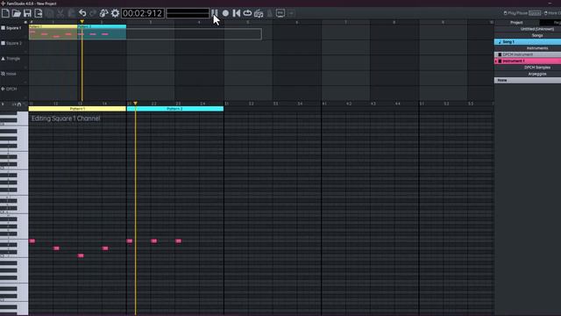Redo the last undone action
This screenshot has height=316, width=561.
[93, 13]
